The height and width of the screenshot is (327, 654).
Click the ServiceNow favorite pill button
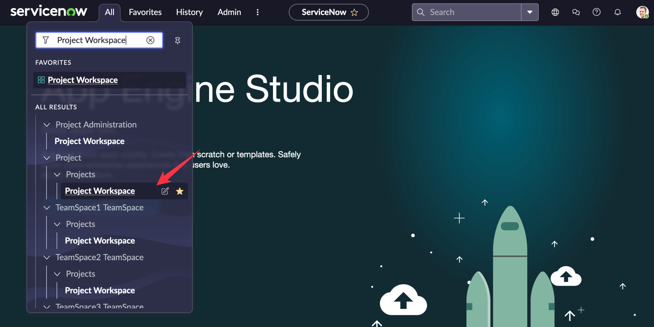click(329, 12)
